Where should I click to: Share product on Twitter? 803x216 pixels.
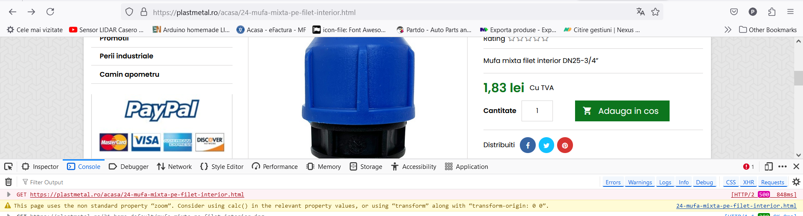pos(546,145)
